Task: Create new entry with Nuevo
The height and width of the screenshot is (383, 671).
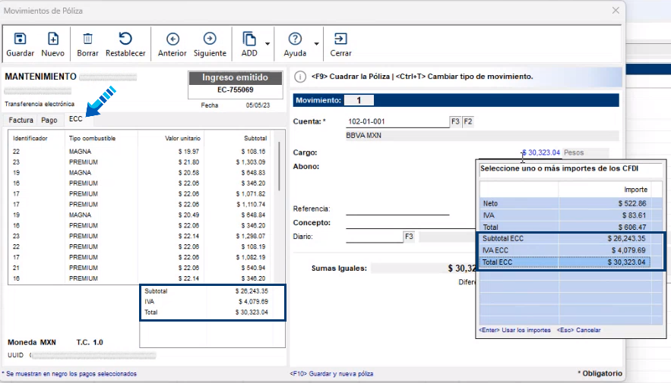Action: 52,44
